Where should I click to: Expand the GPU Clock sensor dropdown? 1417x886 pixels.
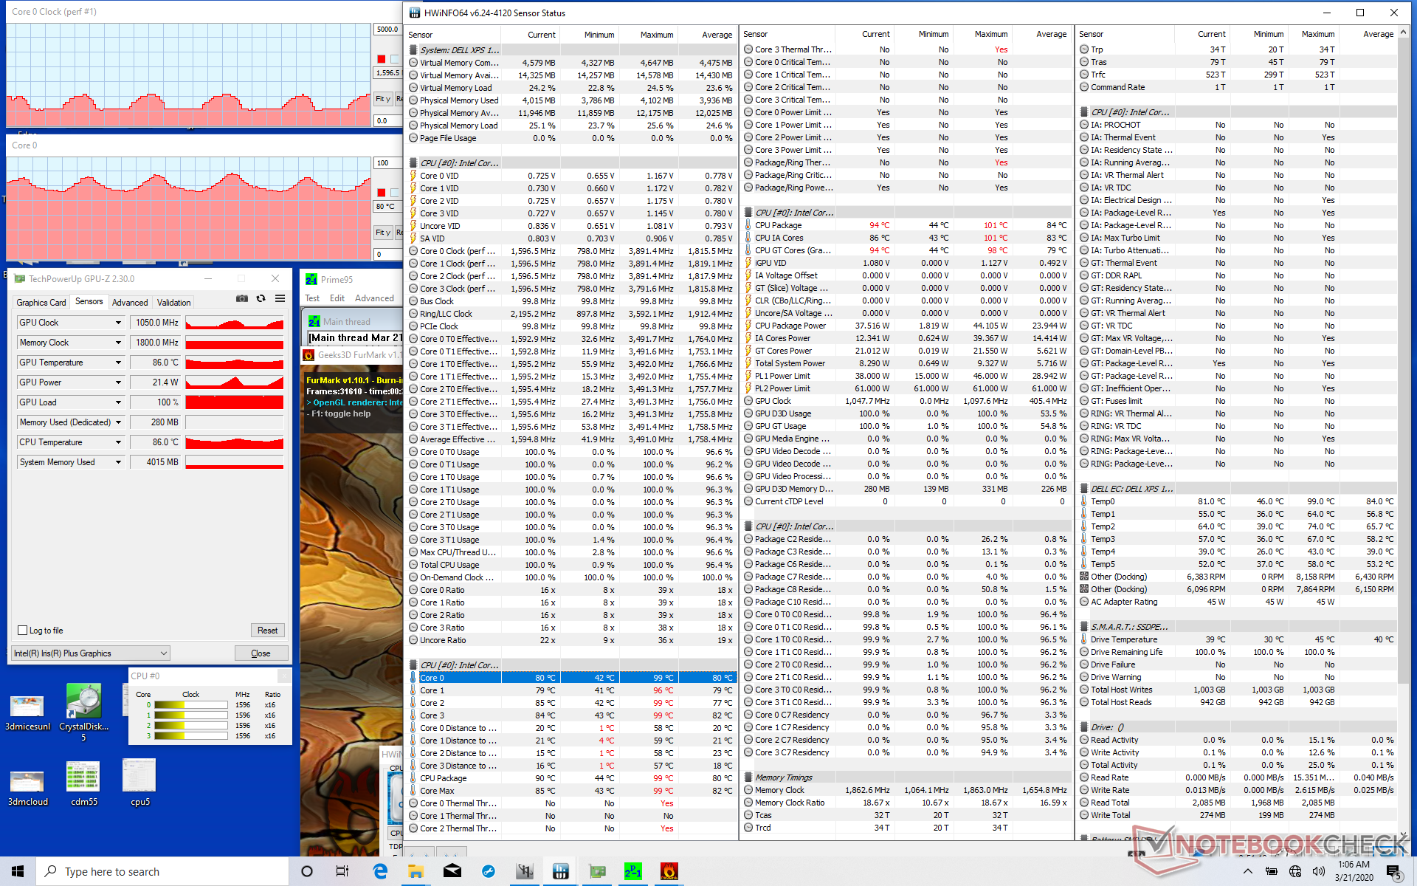pyautogui.click(x=118, y=323)
